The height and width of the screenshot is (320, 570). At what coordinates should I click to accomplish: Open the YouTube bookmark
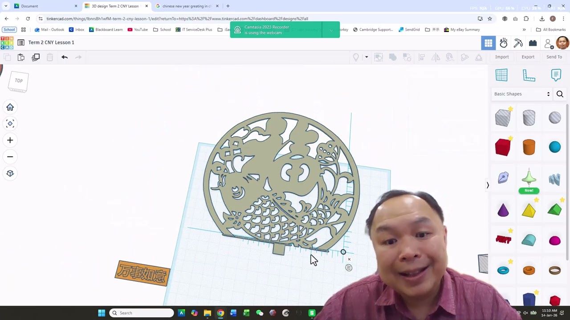[x=138, y=30]
